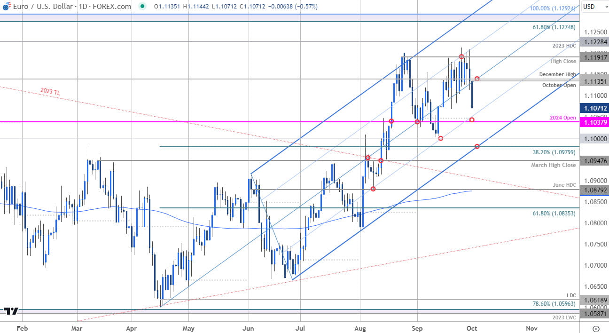Select the October Open label
The image size is (609, 333).
pos(559,85)
